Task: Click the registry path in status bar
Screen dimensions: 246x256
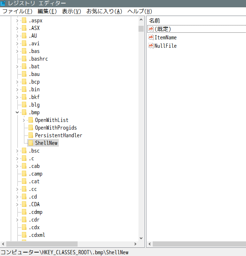Action: tap(65, 252)
